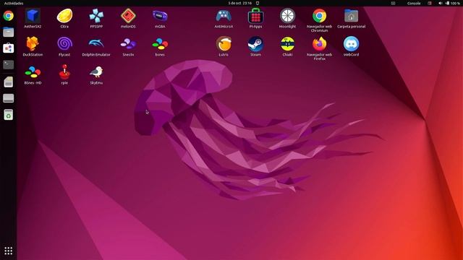The height and width of the screenshot is (260, 463).
Task: Click Actividades in the top bar
Action: [14, 3]
